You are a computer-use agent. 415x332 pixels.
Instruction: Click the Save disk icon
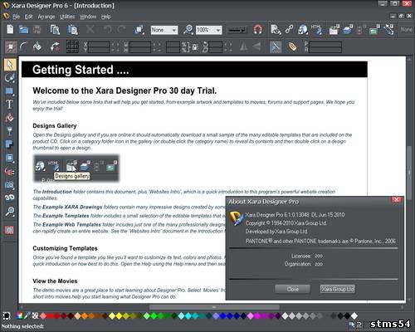[37, 29]
